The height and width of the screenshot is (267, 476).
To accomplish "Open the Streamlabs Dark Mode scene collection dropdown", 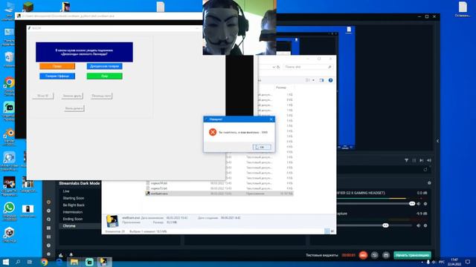I will [80, 183].
